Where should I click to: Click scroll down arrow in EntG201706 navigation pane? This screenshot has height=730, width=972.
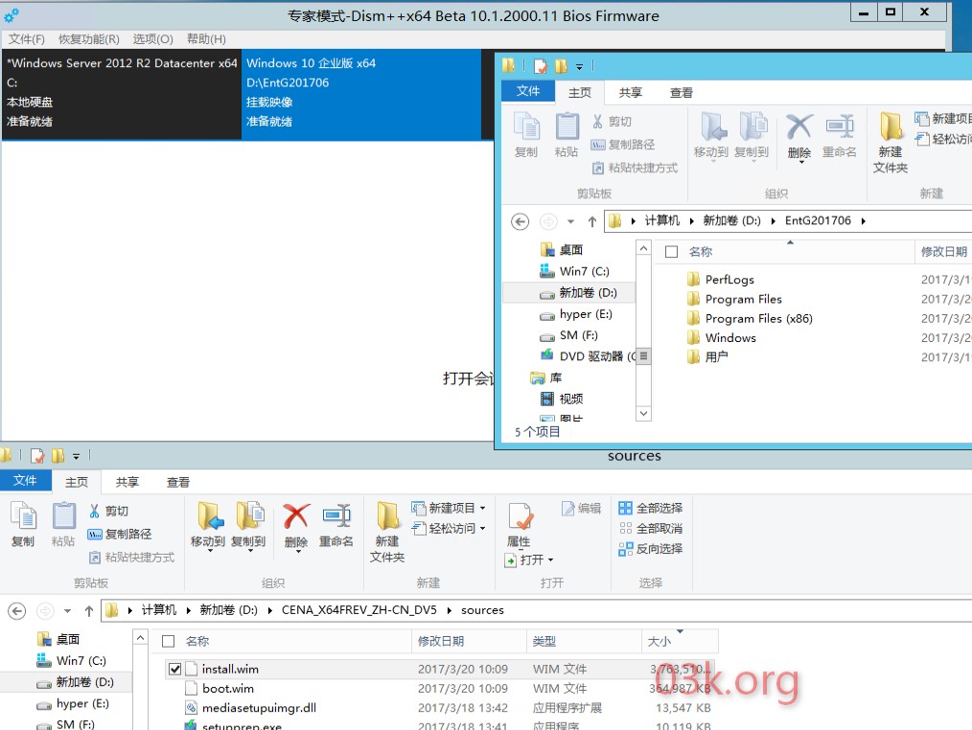point(643,413)
